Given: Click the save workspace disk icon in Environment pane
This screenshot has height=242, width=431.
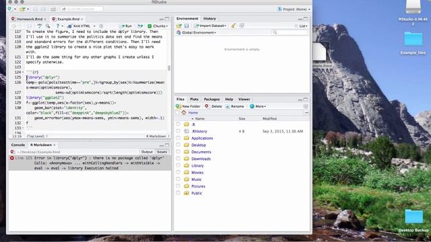Looking at the screenshot, I should [187, 26].
